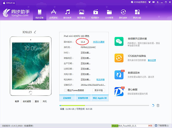This screenshot has width=172, height=128.
Task: Click the 数据滚回来 title text
Action: (x=134, y=73)
